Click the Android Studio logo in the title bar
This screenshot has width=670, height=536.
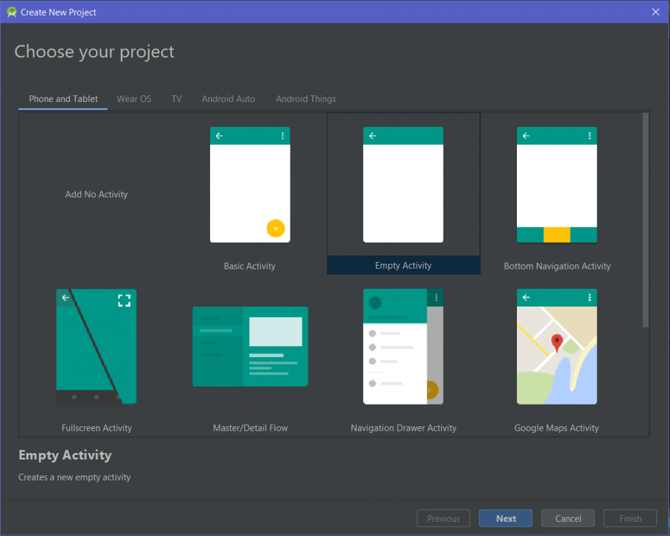[11, 12]
